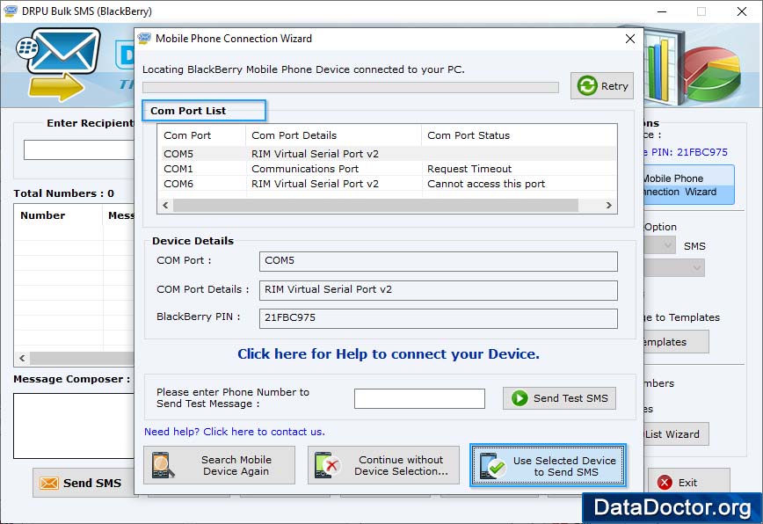Click Search Mobile Device Again button
The image size is (763, 524).
[x=219, y=465]
